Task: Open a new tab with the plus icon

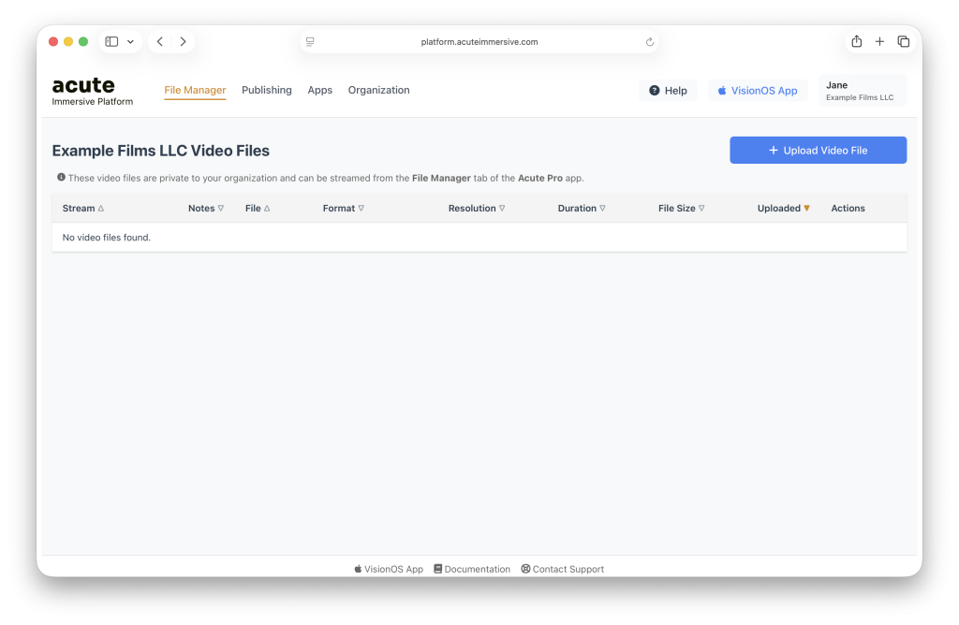Action: (879, 41)
